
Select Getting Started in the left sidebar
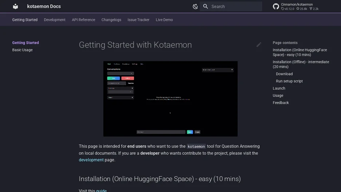(x=26, y=43)
